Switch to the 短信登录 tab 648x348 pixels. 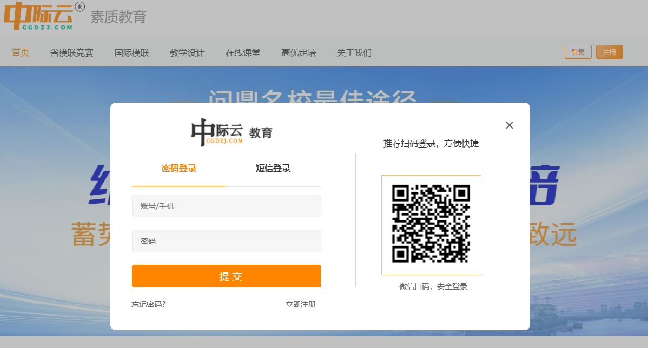pos(274,168)
